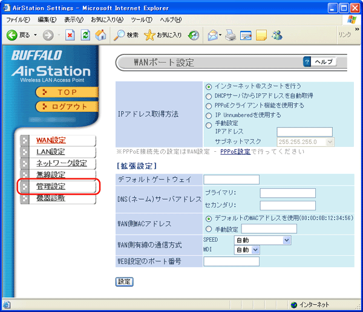Choose PPPoEクライアント機能を使用する radio button
The height and width of the screenshot is (312, 363).
coord(209,105)
